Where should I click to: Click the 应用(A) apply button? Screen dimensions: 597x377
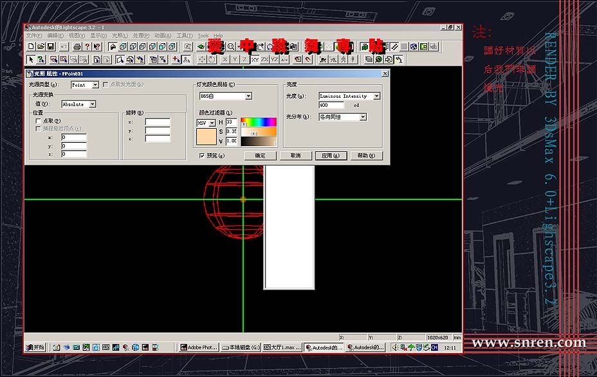pos(331,156)
